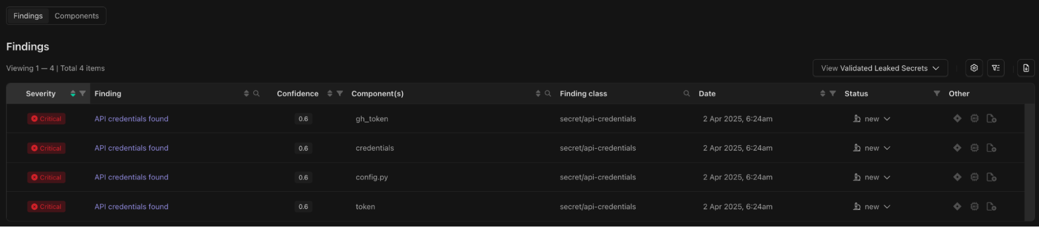Click the diamond icon in the credentials row

[x=957, y=148]
